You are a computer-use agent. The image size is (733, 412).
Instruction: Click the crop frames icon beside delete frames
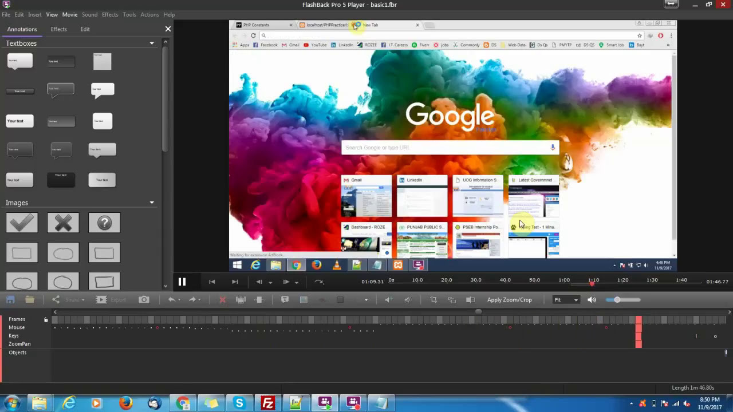(x=259, y=300)
